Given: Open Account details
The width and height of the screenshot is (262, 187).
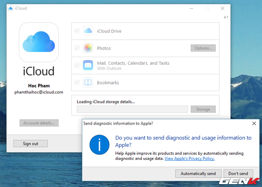Looking at the screenshot, I should (39, 123).
